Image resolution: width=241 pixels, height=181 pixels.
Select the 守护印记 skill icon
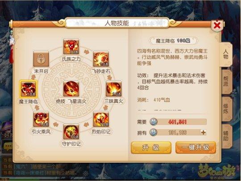coord(71,131)
